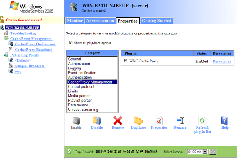This screenshot has height=160, width=237.
Task: Open the Help book icon
Action: tap(225, 120)
